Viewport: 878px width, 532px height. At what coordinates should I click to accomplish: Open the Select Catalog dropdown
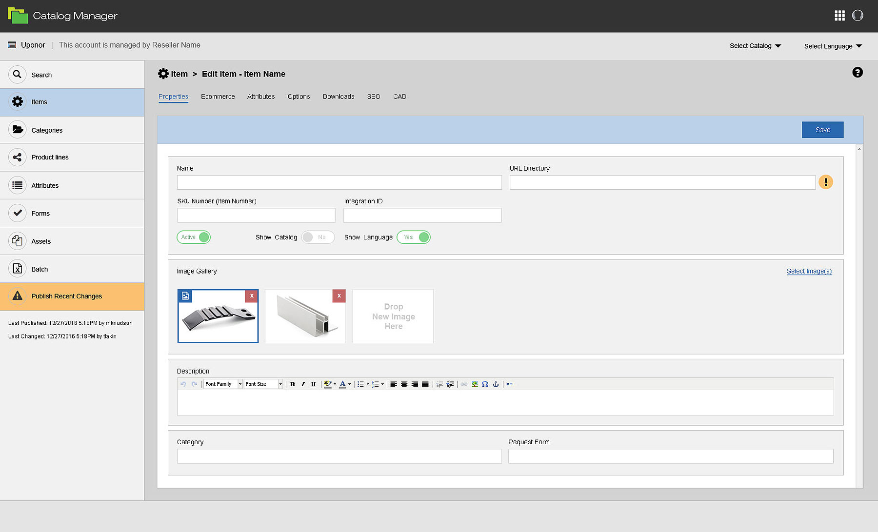click(x=755, y=45)
